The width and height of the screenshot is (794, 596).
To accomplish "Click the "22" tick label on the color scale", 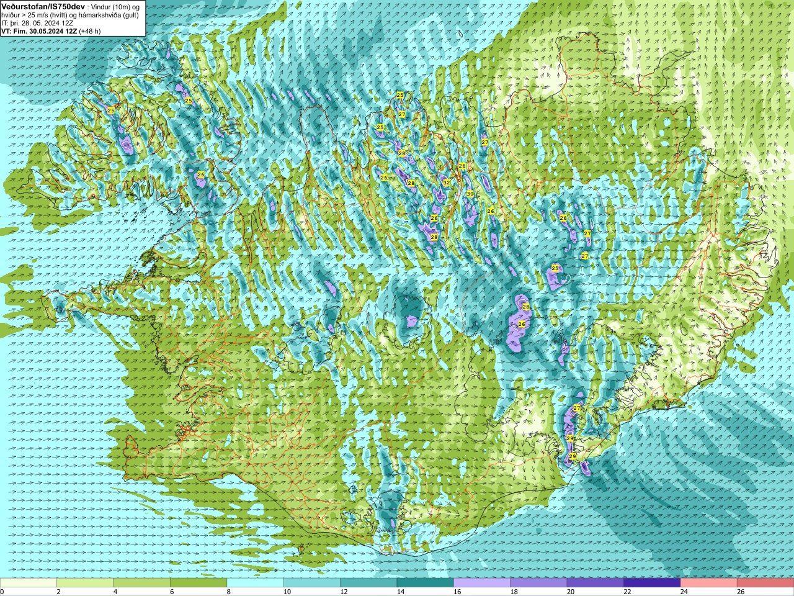I will click(x=627, y=592).
